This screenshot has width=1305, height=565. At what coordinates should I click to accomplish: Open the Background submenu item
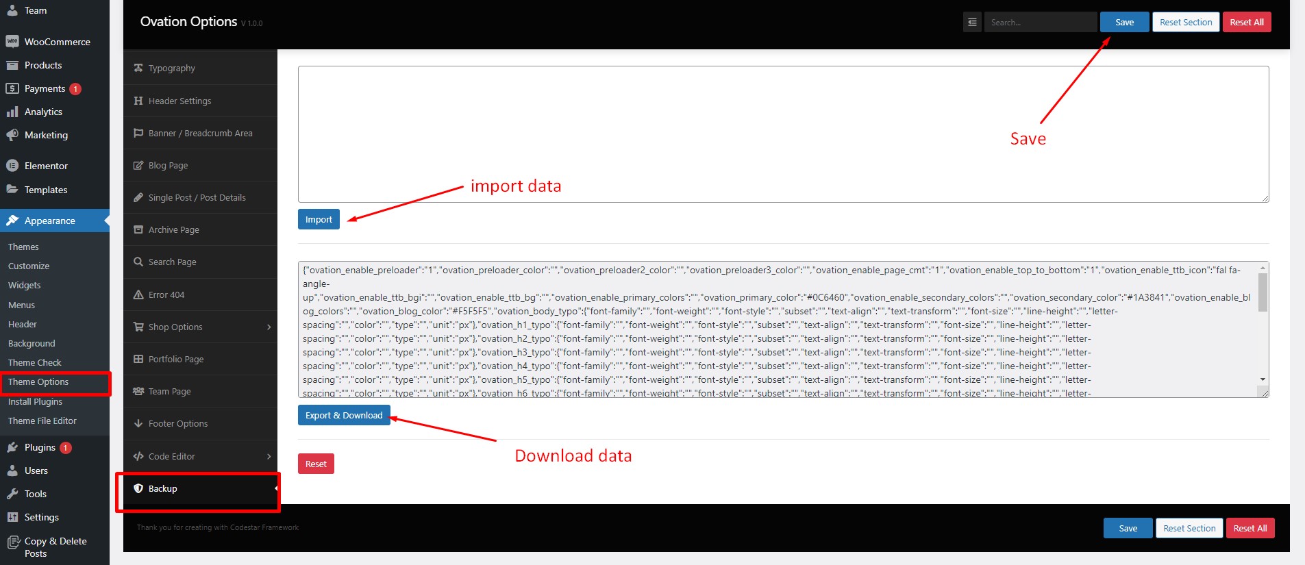tap(32, 343)
